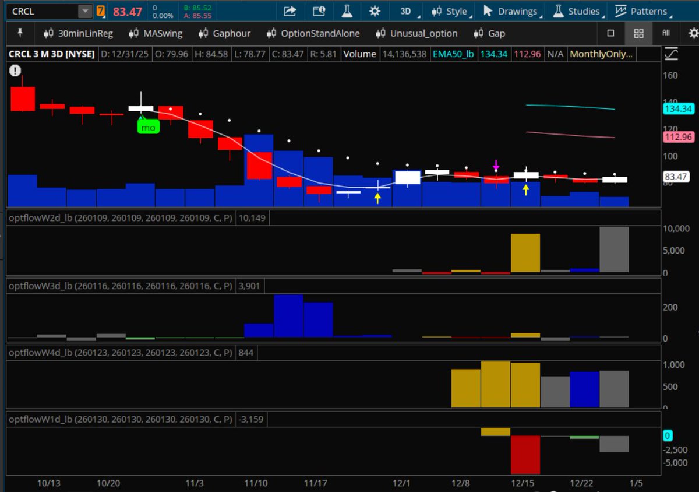
Task: Select the Unusual_option study set
Action: click(x=416, y=33)
